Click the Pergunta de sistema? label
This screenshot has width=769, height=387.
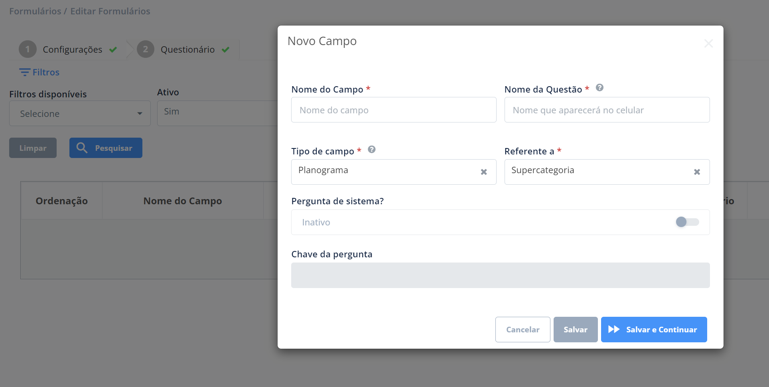[x=337, y=201]
